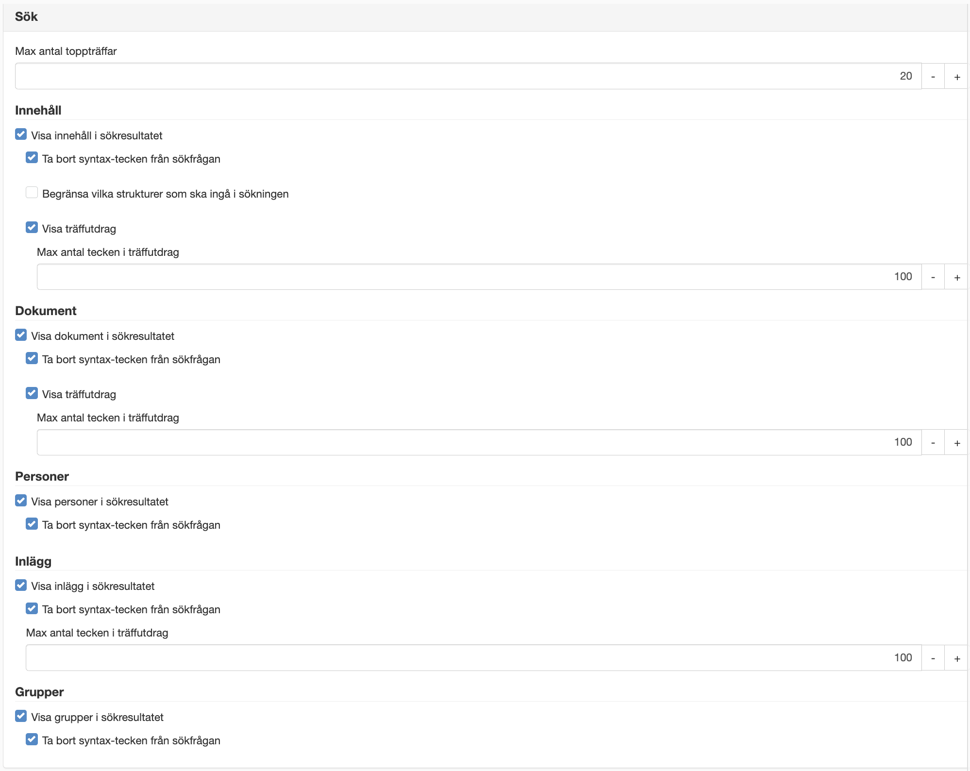The image size is (970, 771).
Task: Uncheck Visa dokument i sökresultatet
Action: 21,335
